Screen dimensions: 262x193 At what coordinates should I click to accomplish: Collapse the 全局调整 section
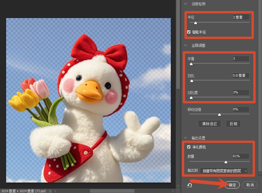pyautogui.click(x=185, y=45)
